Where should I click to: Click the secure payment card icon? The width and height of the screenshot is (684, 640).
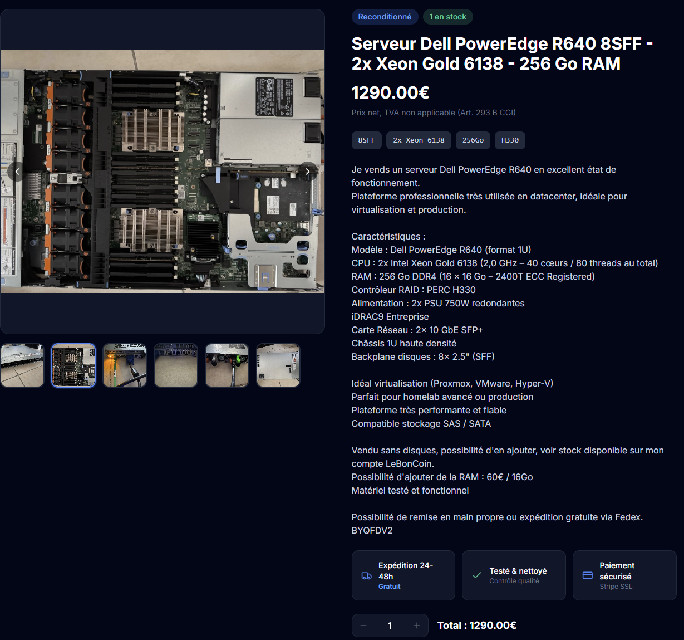(x=588, y=575)
